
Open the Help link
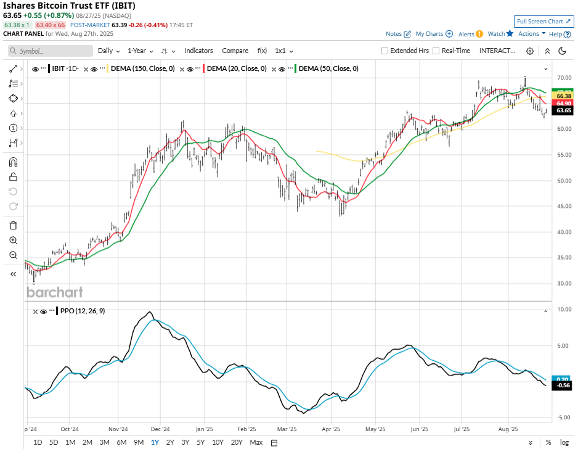pyautogui.click(x=560, y=34)
